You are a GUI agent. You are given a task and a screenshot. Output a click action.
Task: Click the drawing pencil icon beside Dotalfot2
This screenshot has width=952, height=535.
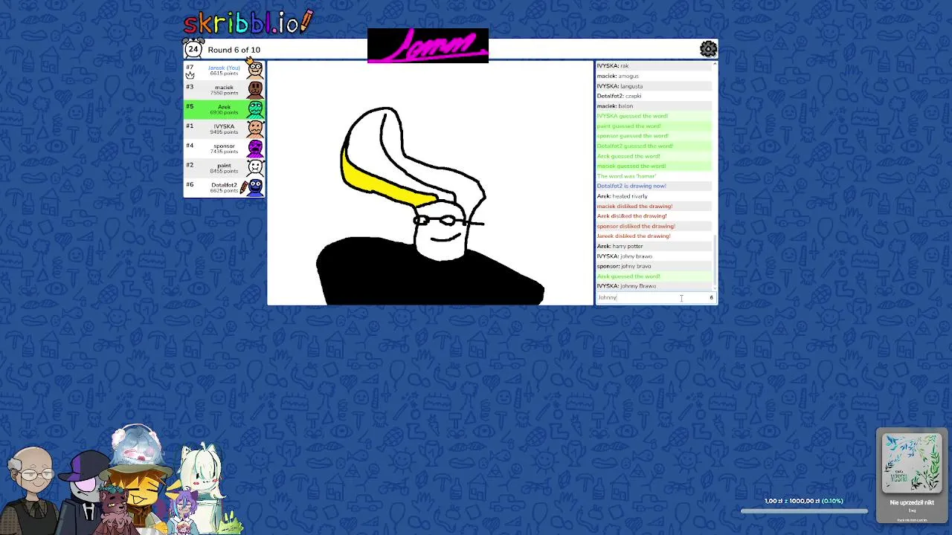243,188
